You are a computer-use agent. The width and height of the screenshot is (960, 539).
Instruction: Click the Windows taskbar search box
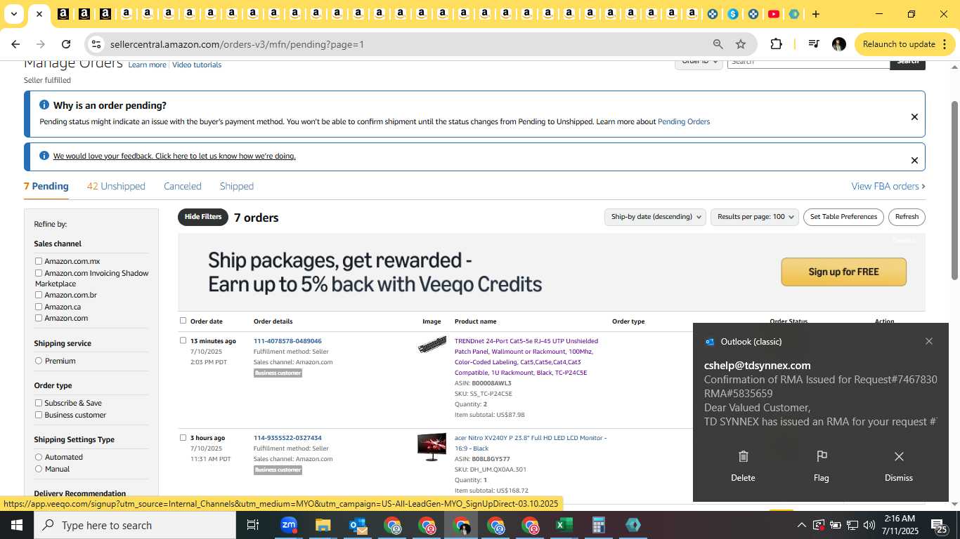pyautogui.click(x=135, y=525)
